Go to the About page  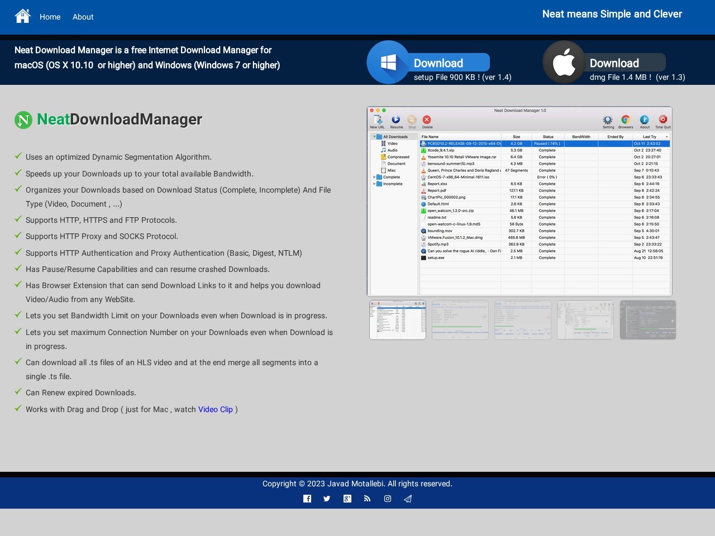(83, 17)
